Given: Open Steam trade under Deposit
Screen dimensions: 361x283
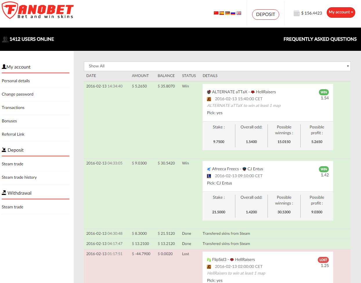Looking at the screenshot, I should click(x=12, y=164).
